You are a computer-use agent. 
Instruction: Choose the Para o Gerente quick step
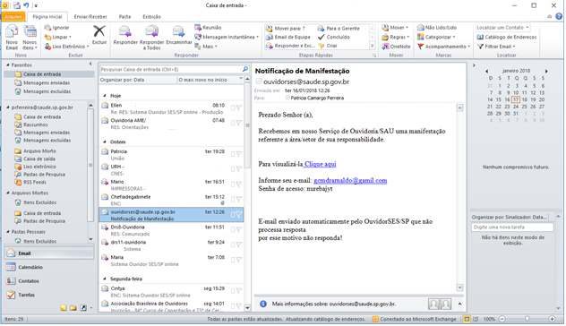pyautogui.click(x=339, y=28)
